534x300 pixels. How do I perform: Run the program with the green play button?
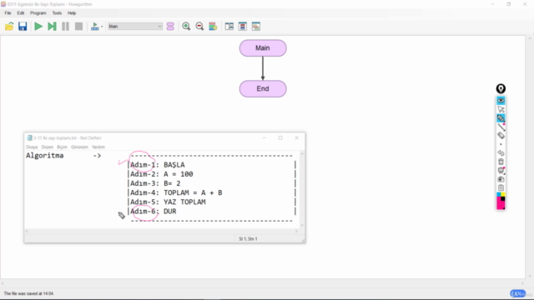[x=38, y=27]
